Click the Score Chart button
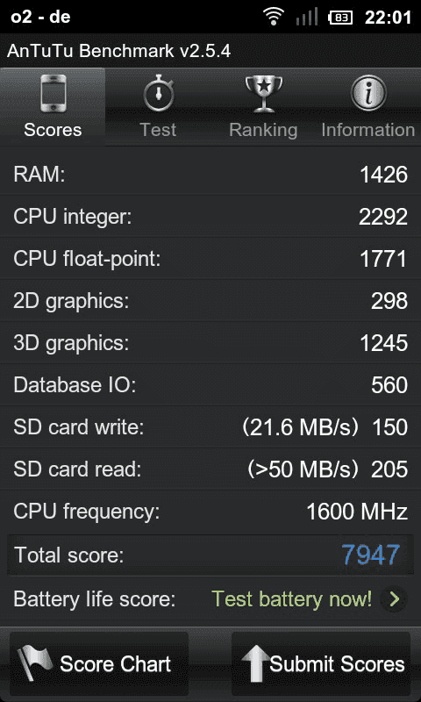The width and height of the screenshot is (421, 702). pos(99,663)
